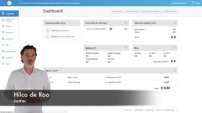Screen dimensions: 202x113
Task: Open the company name dropdown in header
Action: click(x=180, y=3)
